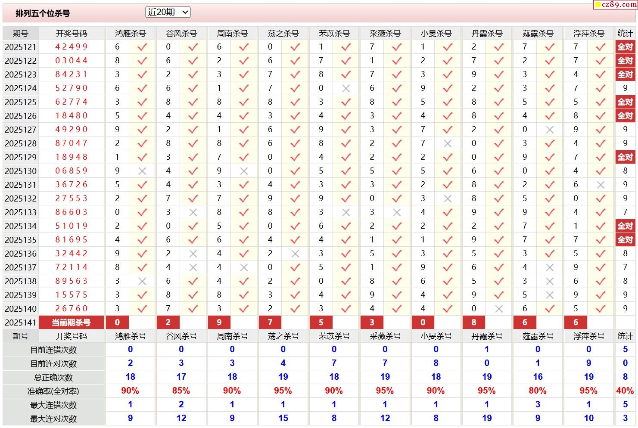Click the cross mark for 鸿雁杀号 in row 2025138
This screenshot has width=638, height=428.
[x=142, y=281]
